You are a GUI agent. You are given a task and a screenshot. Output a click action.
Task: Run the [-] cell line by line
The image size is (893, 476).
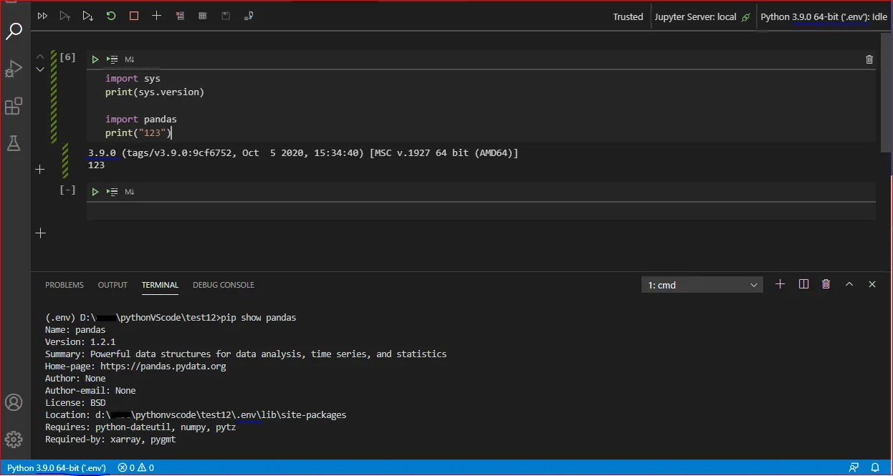113,192
